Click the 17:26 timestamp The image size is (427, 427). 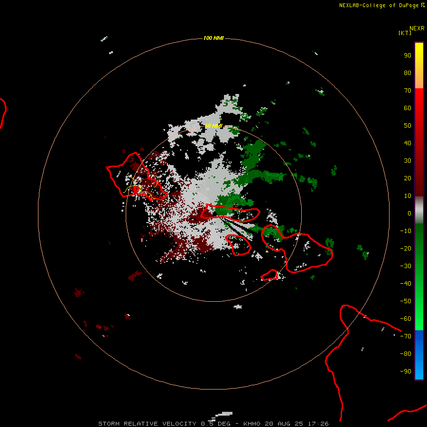[x=318, y=424]
